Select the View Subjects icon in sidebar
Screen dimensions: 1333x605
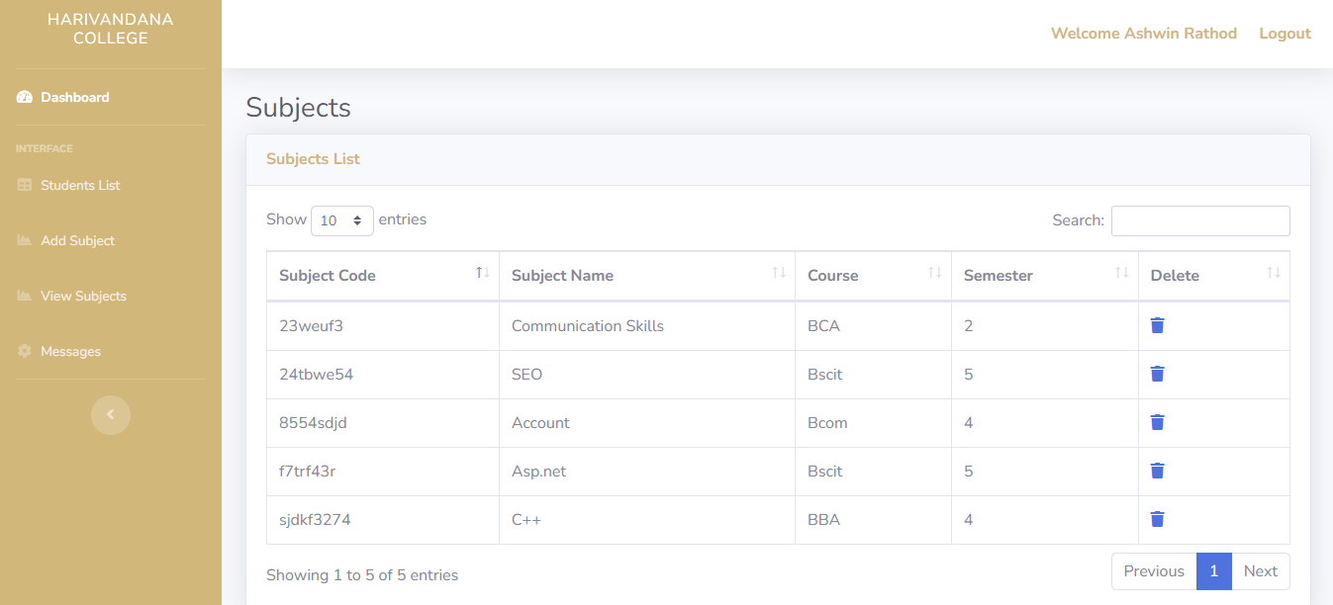pos(24,296)
